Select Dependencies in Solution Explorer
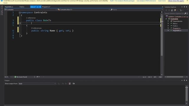189x106 pixels. [177, 21]
